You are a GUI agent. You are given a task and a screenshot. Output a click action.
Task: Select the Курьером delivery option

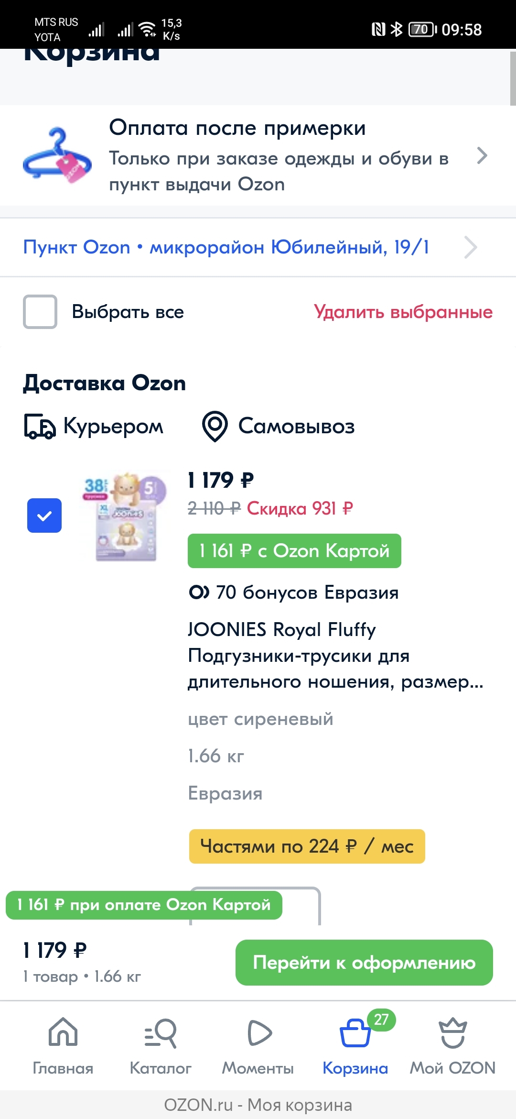113,426
